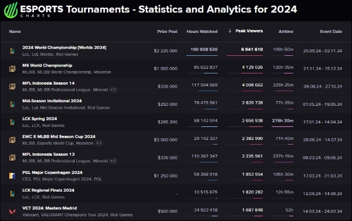The width and height of the screenshot is (352, 221).
Task: Sort by Hours Watched column header
Action: coord(202,32)
